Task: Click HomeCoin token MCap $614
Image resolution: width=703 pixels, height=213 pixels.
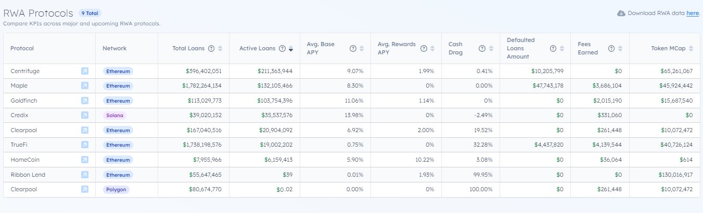Action: [x=685, y=160]
